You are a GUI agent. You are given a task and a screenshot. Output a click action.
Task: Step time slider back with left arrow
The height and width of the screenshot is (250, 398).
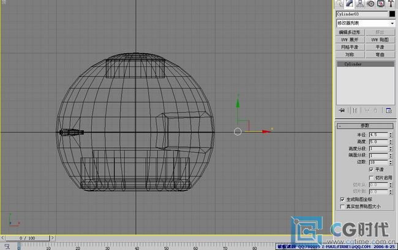pyautogui.click(x=2, y=238)
